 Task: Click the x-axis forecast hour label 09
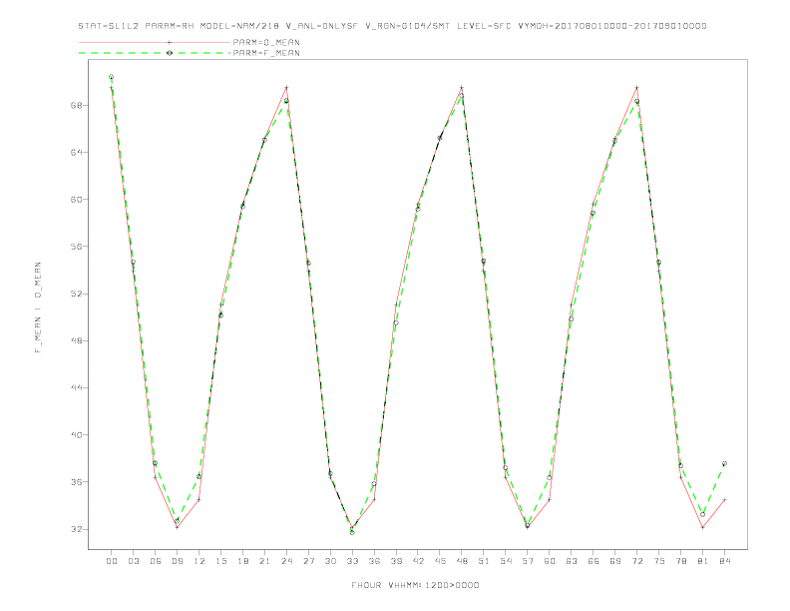pos(178,561)
